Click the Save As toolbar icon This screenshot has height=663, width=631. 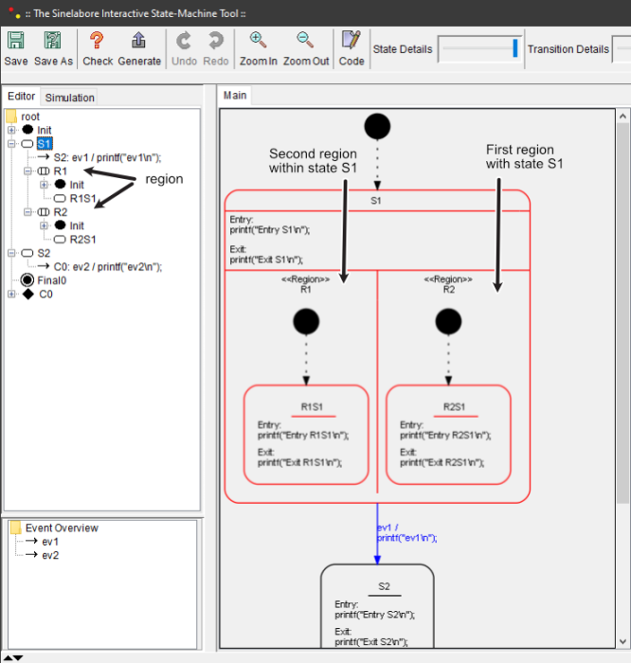pyautogui.click(x=53, y=41)
